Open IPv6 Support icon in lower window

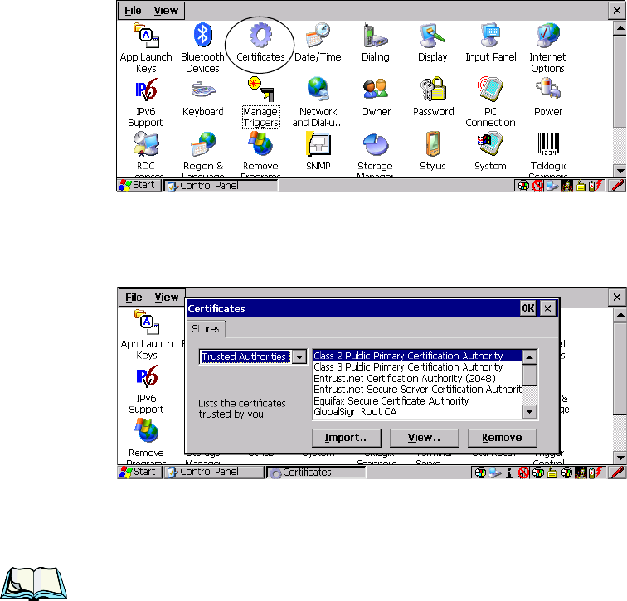click(x=146, y=390)
